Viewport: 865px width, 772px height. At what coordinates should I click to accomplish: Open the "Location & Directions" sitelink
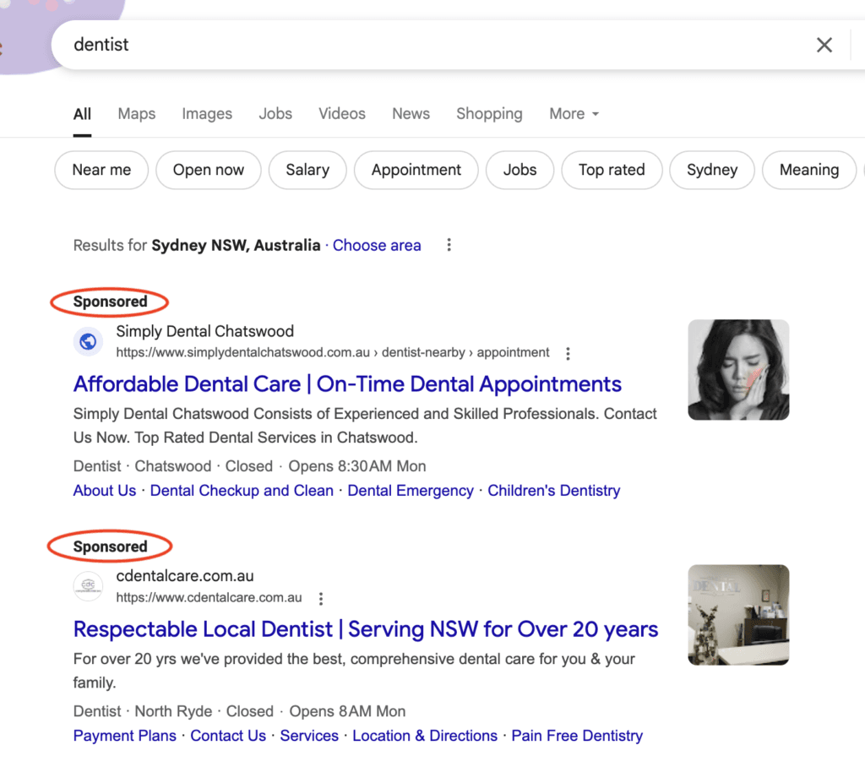tap(425, 736)
